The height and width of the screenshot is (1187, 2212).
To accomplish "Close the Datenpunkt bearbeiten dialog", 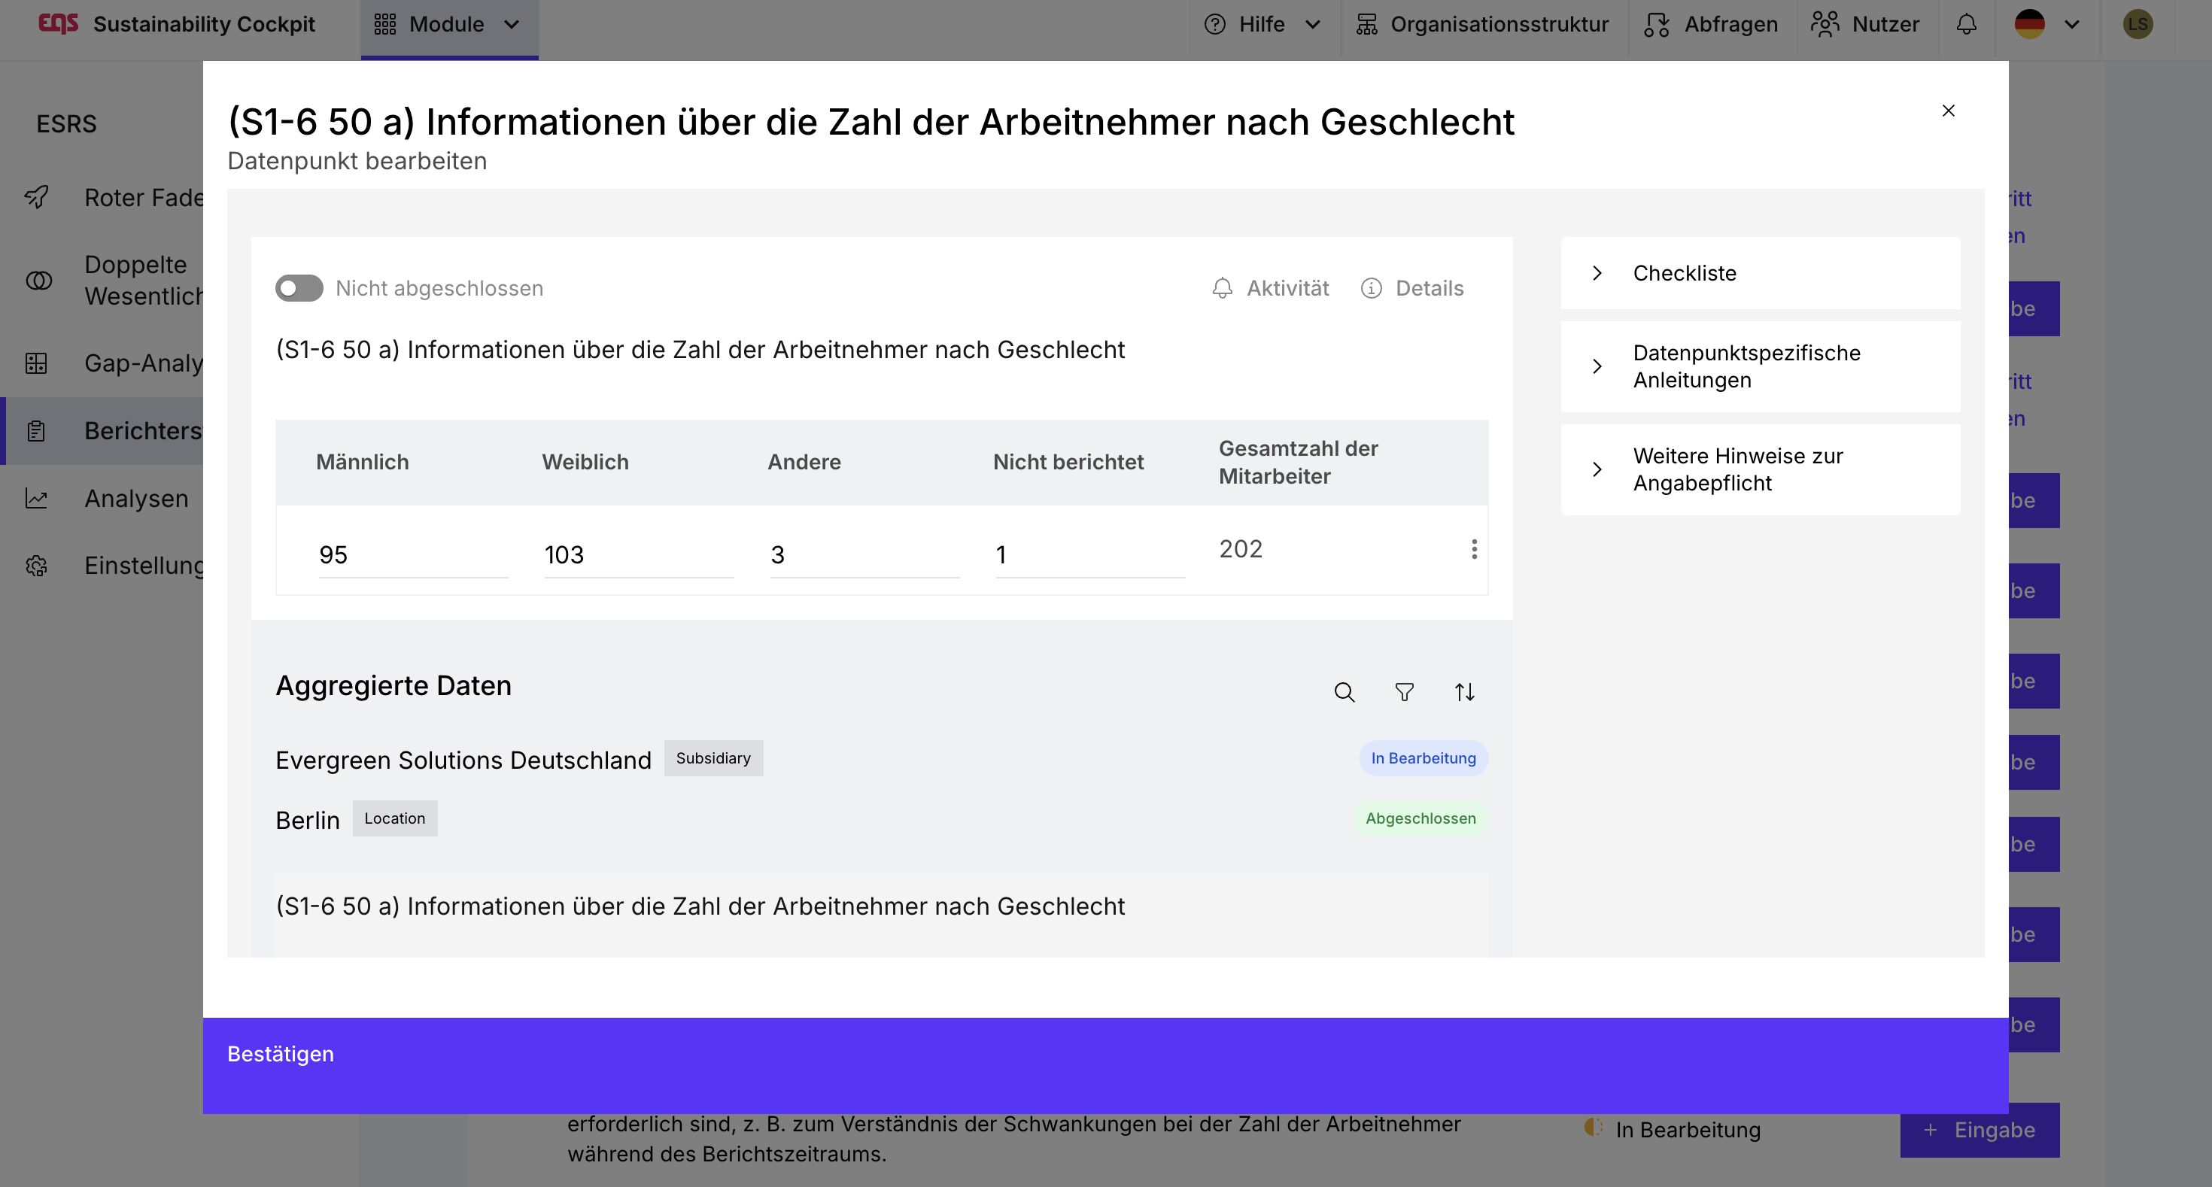I will pos(1949,111).
